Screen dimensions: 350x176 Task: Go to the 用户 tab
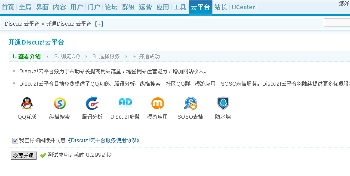pyautogui.click(x=77, y=7)
